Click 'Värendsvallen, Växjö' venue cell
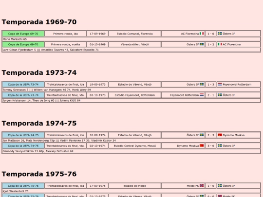Screen dimensions: 263x197 point(135,44)
